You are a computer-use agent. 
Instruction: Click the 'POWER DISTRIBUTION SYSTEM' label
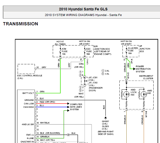pos(143,69)
